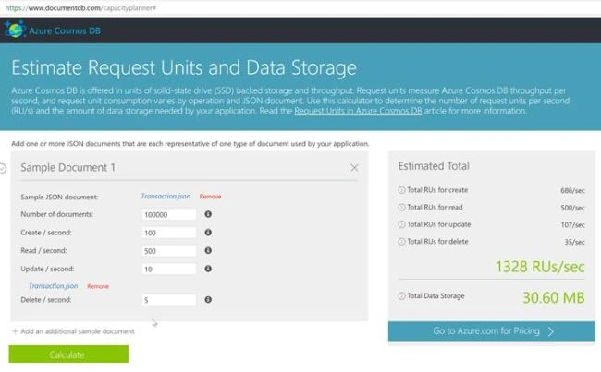Click the Azure Cosmos DB logo icon
601x372 pixels.
(x=15, y=30)
